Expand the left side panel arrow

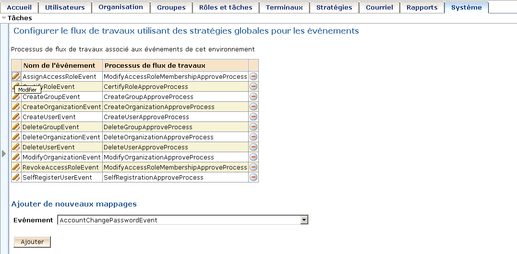point(4,154)
